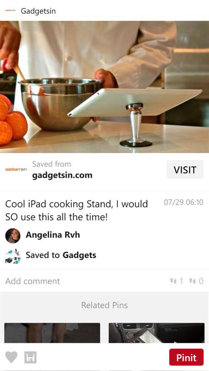This screenshot has height=371, width=209.
Task: Open the gadgetsin.com source link
Action: 62,175
